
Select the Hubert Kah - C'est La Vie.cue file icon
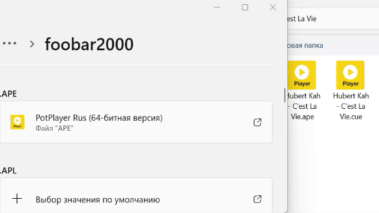coord(350,75)
